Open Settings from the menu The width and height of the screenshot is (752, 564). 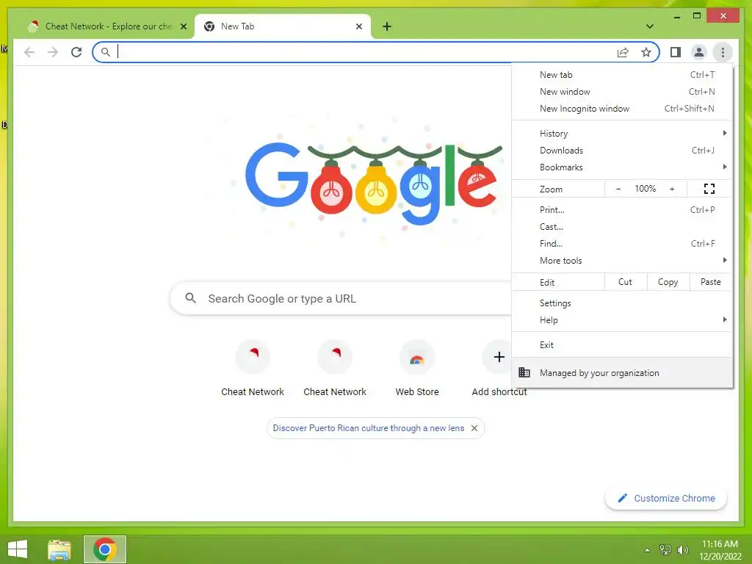click(x=622, y=303)
